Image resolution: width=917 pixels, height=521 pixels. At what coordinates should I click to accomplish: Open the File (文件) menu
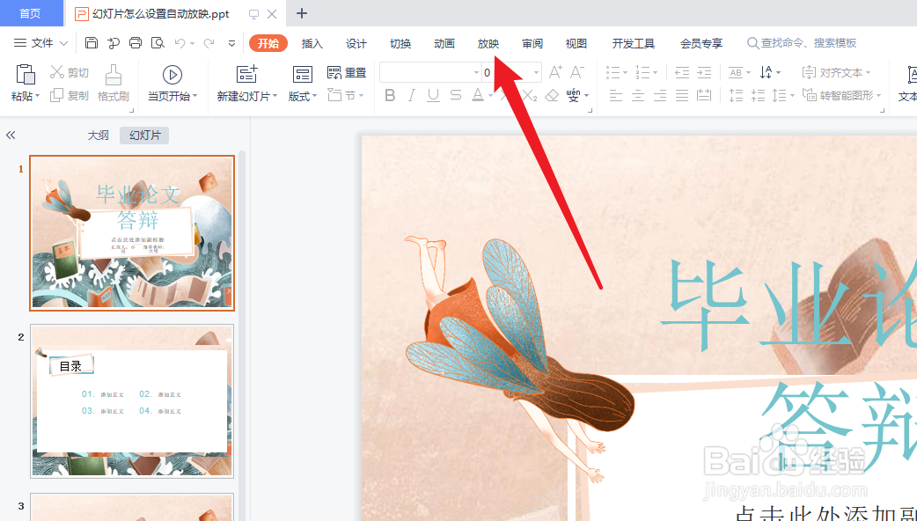pyautogui.click(x=41, y=43)
